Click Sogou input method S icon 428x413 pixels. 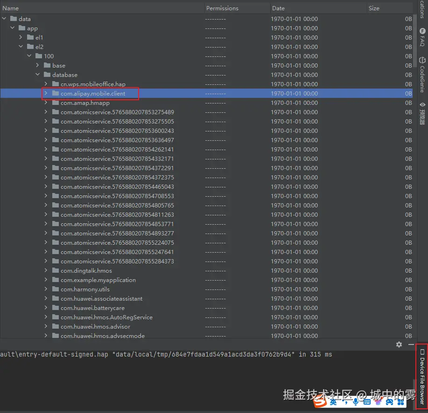pyautogui.click(x=320, y=401)
